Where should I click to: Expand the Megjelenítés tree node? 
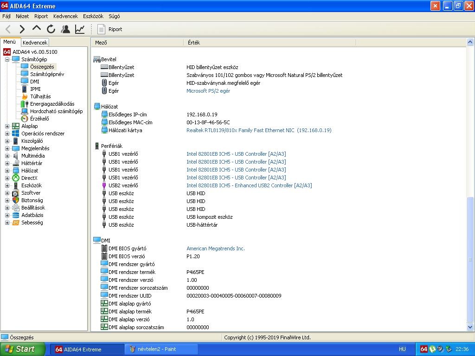pyautogui.click(x=7, y=148)
